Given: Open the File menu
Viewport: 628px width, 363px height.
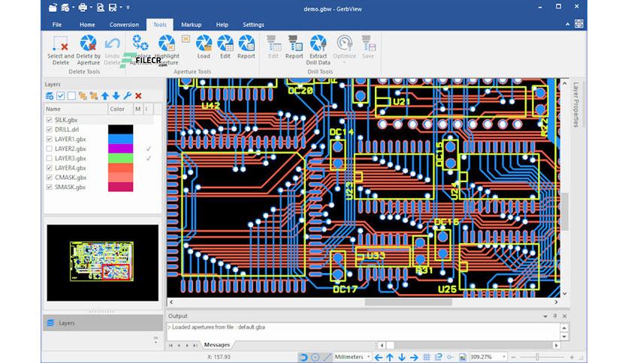Looking at the screenshot, I should click(x=57, y=25).
